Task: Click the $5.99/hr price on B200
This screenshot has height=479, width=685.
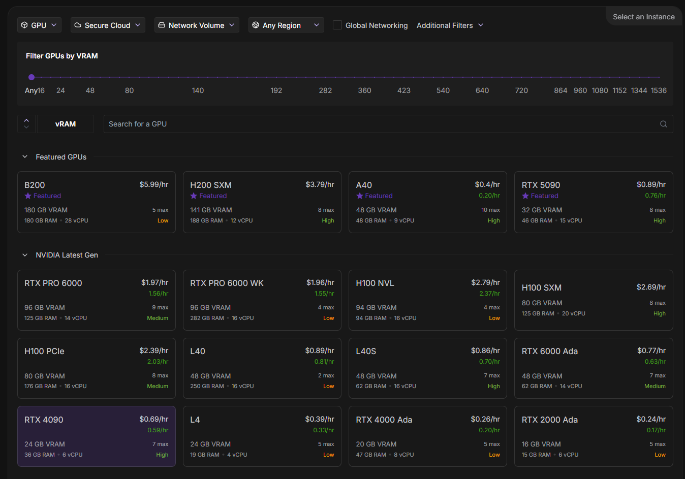Action: tap(154, 184)
